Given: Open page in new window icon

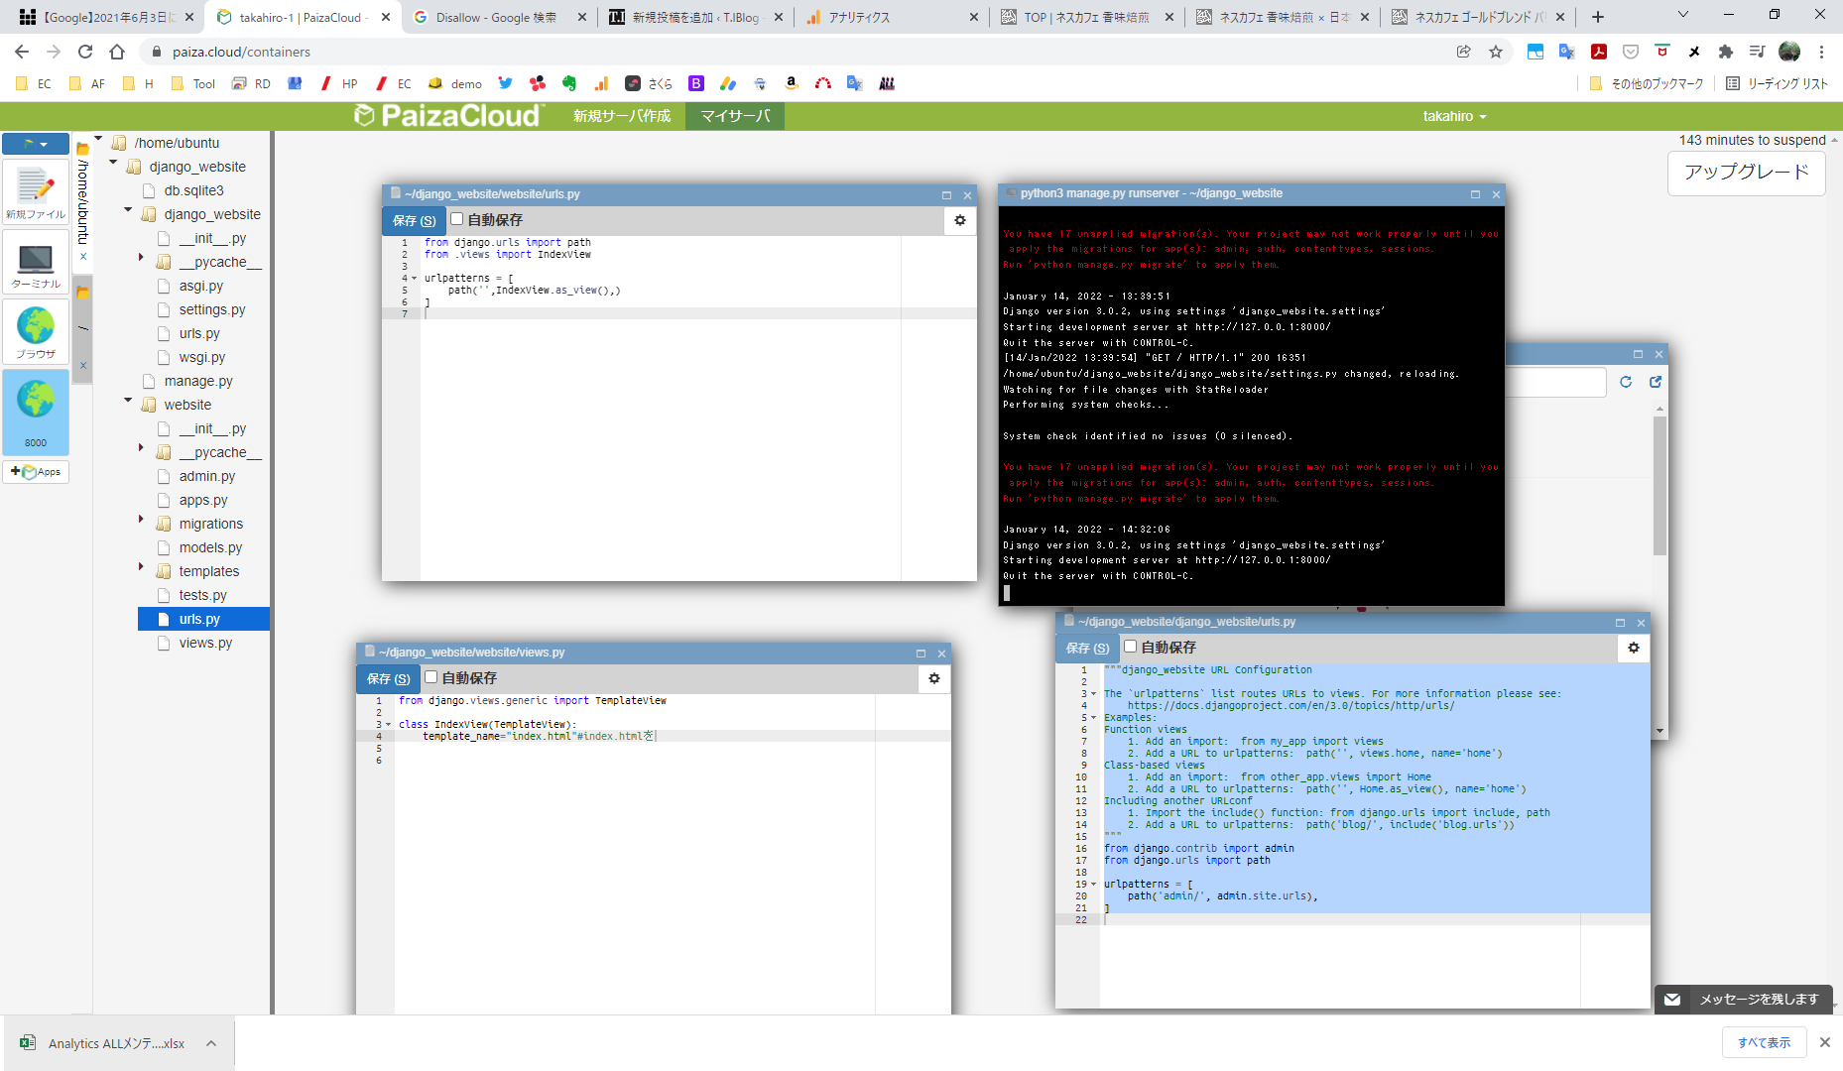Looking at the screenshot, I should click(1656, 382).
